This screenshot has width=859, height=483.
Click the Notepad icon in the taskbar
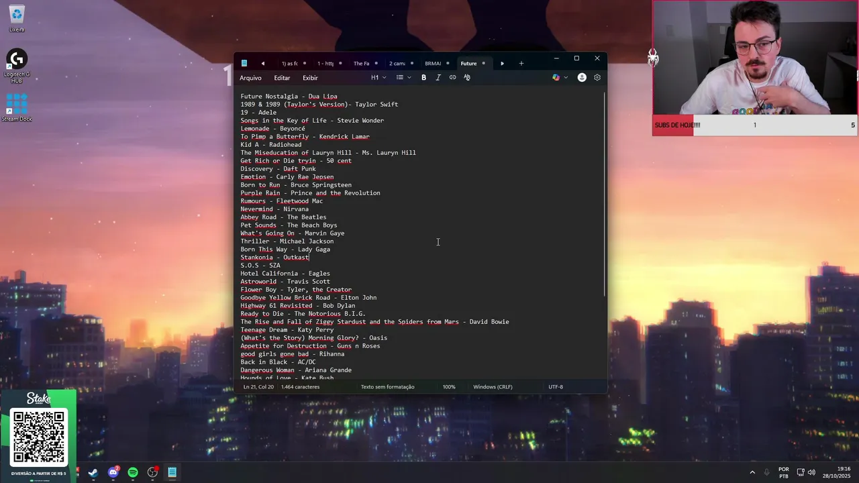pyautogui.click(x=172, y=472)
